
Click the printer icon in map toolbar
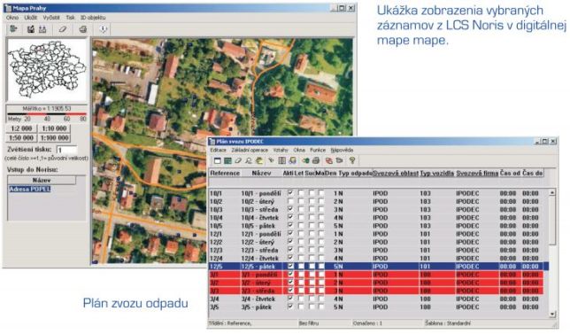(x=83, y=29)
